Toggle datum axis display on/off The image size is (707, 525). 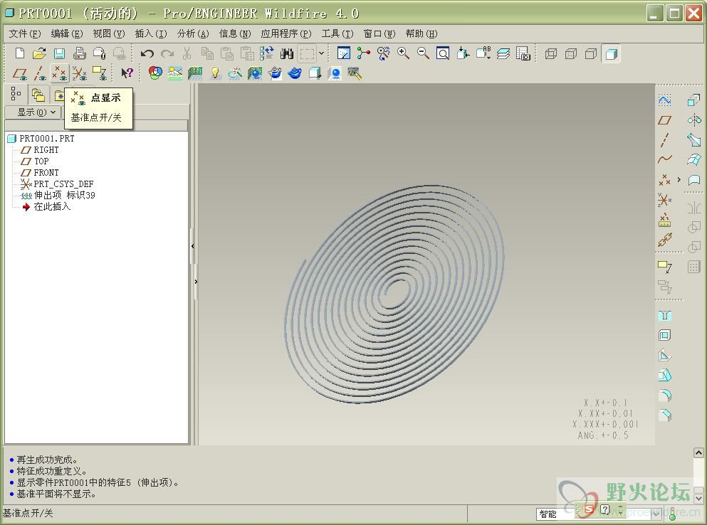pyautogui.click(x=40, y=73)
